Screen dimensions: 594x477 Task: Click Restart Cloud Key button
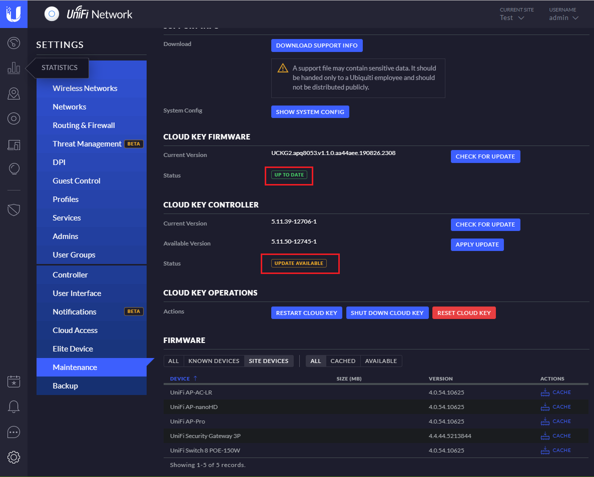point(306,313)
